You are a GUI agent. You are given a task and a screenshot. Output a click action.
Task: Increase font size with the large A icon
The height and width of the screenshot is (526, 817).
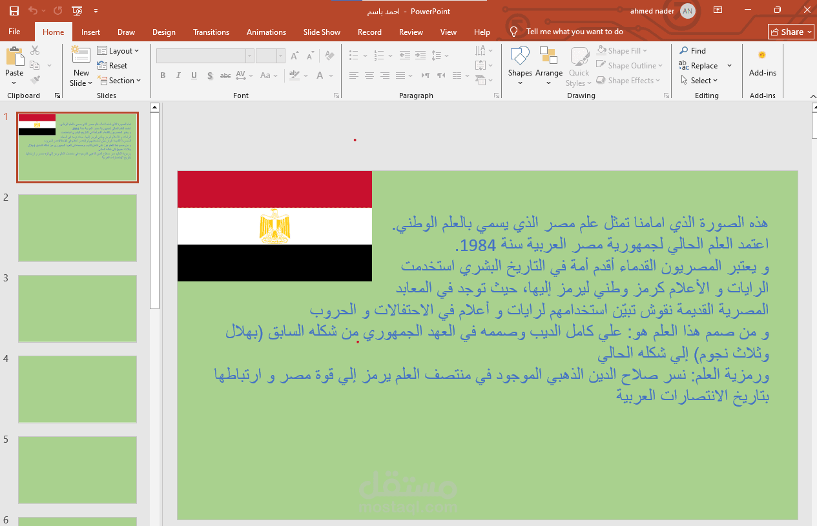point(295,56)
